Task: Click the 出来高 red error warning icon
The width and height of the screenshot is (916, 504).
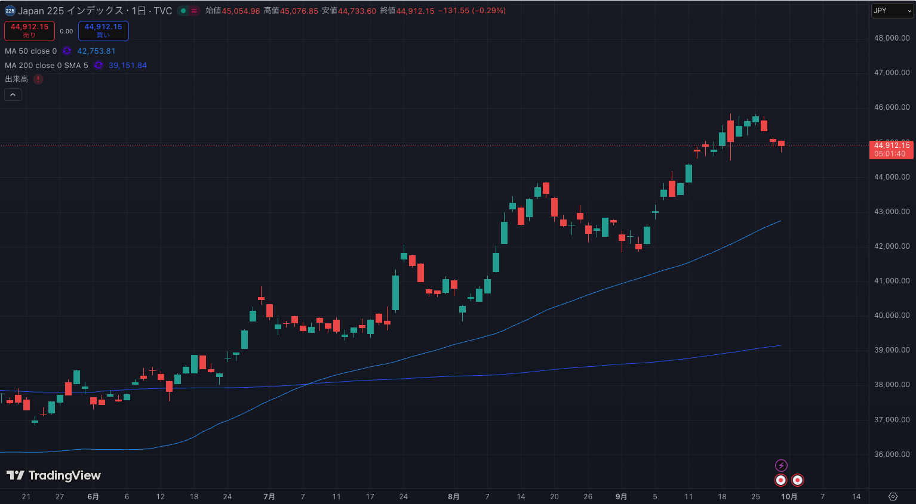Action: (x=38, y=79)
